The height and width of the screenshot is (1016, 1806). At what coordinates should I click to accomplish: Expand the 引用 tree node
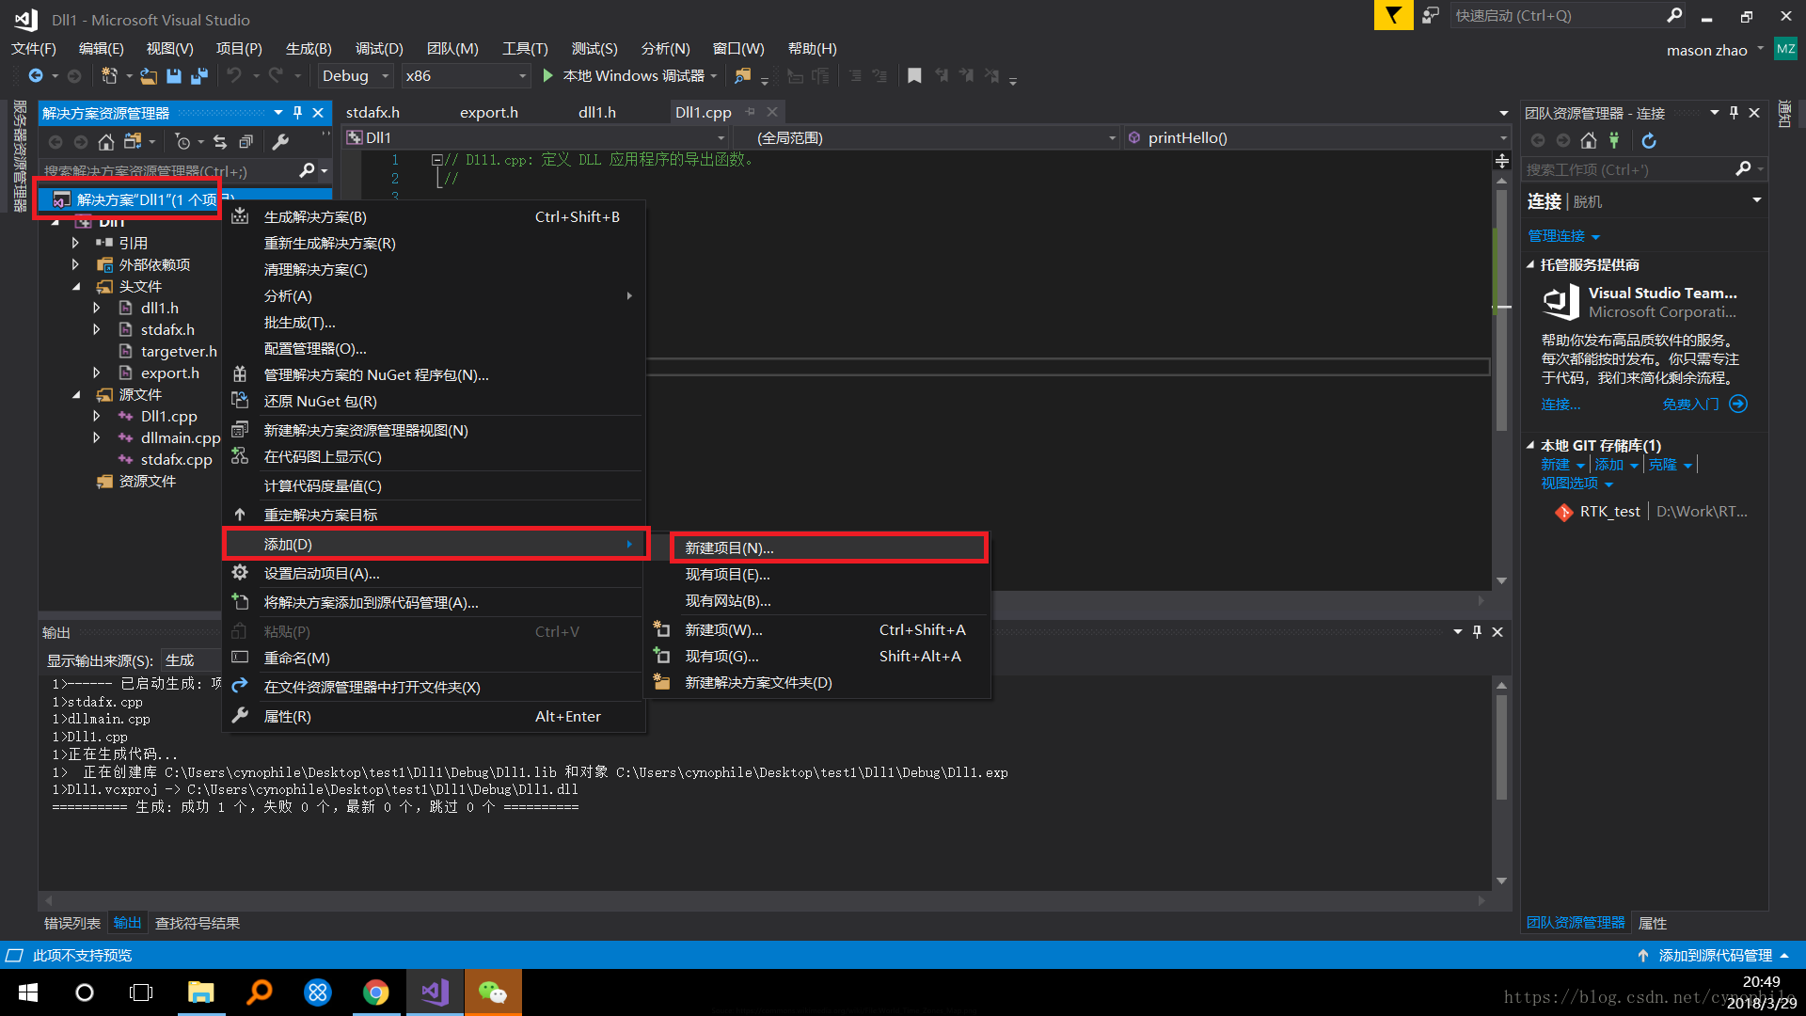pos(75,243)
